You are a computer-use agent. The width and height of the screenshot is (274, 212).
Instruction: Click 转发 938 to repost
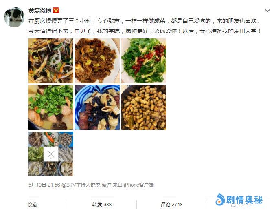click(x=102, y=205)
